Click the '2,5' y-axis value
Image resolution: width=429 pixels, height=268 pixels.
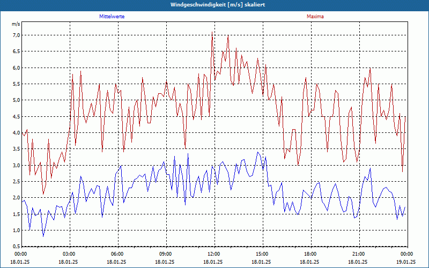(x=17, y=181)
